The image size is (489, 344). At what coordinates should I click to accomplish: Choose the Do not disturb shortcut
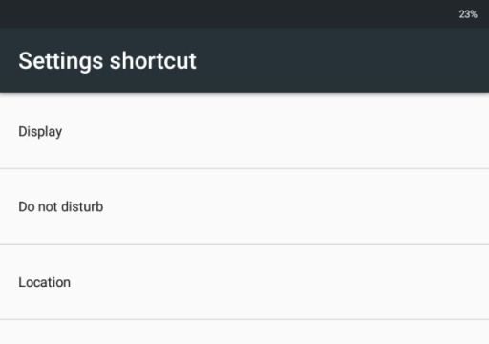coord(244,206)
